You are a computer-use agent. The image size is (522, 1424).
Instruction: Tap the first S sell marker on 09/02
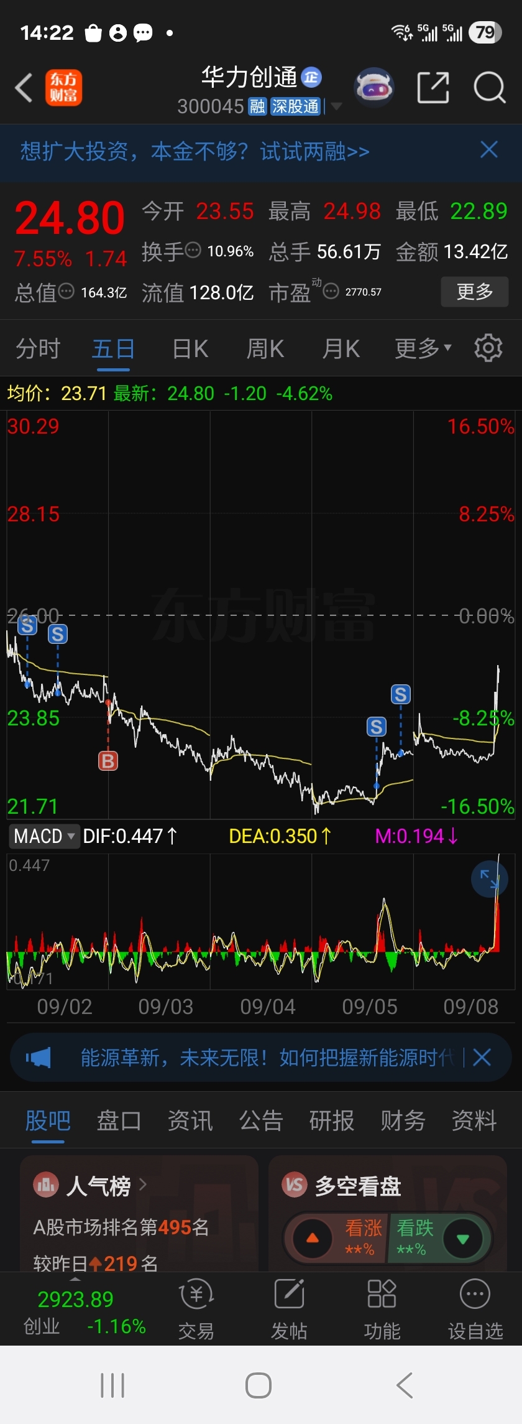click(x=27, y=625)
